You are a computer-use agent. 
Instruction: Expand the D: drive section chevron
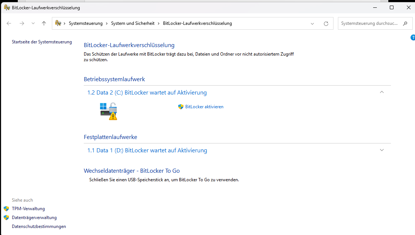(382, 150)
